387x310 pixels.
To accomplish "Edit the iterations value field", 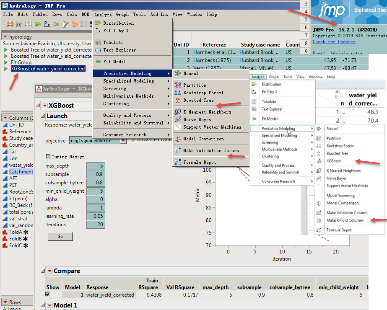I will [96, 225].
